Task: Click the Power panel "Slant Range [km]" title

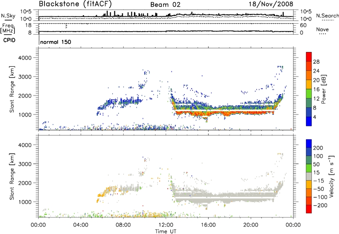Action: 12,89
